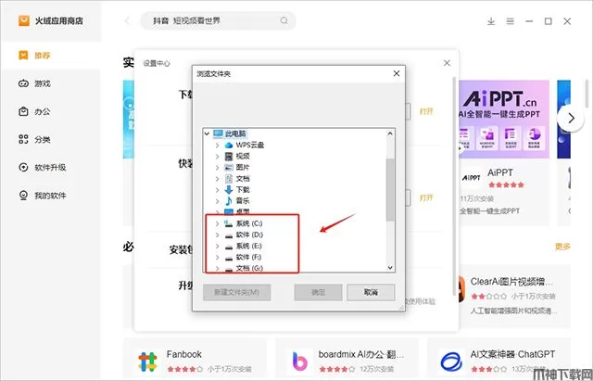Image resolution: width=593 pixels, height=381 pixels.
Task: Open the downloads icon in title bar
Action: click(491, 21)
